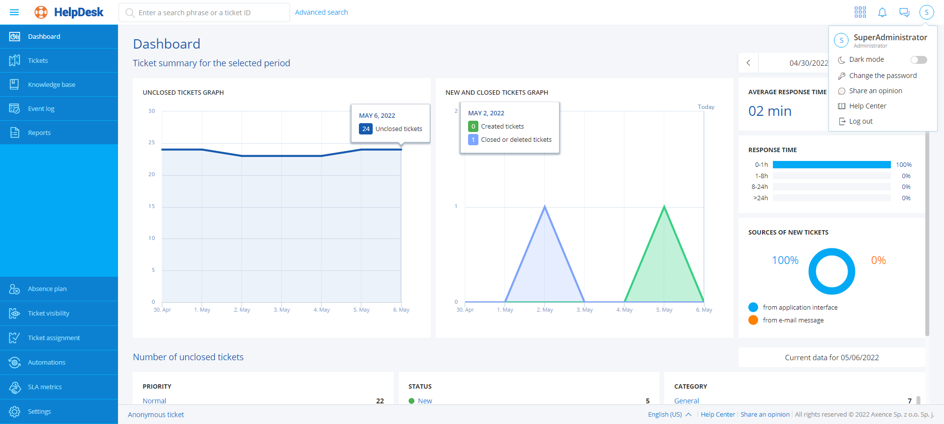Enable the Dark mode toggle

918,60
